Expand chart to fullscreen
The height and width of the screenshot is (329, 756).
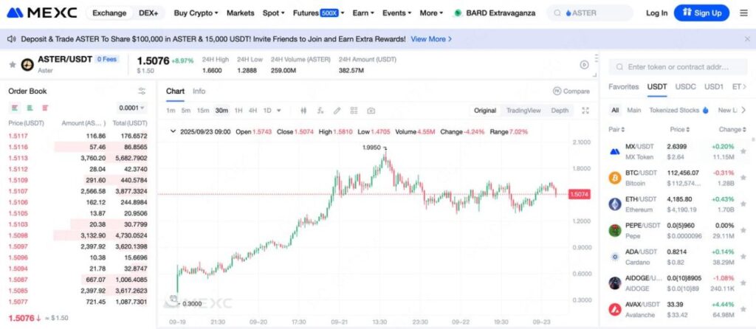[585, 111]
